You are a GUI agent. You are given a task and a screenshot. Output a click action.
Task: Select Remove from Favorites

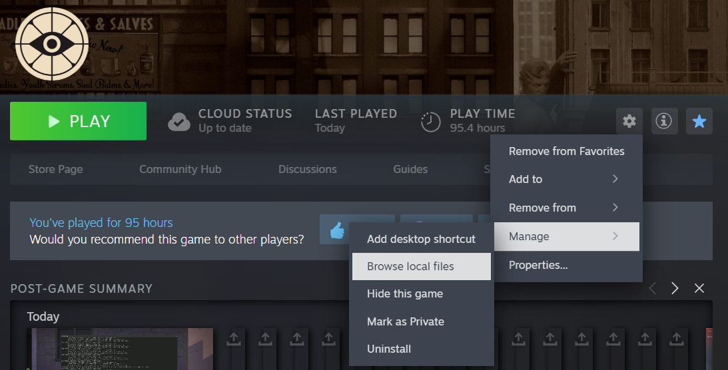[x=566, y=151]
